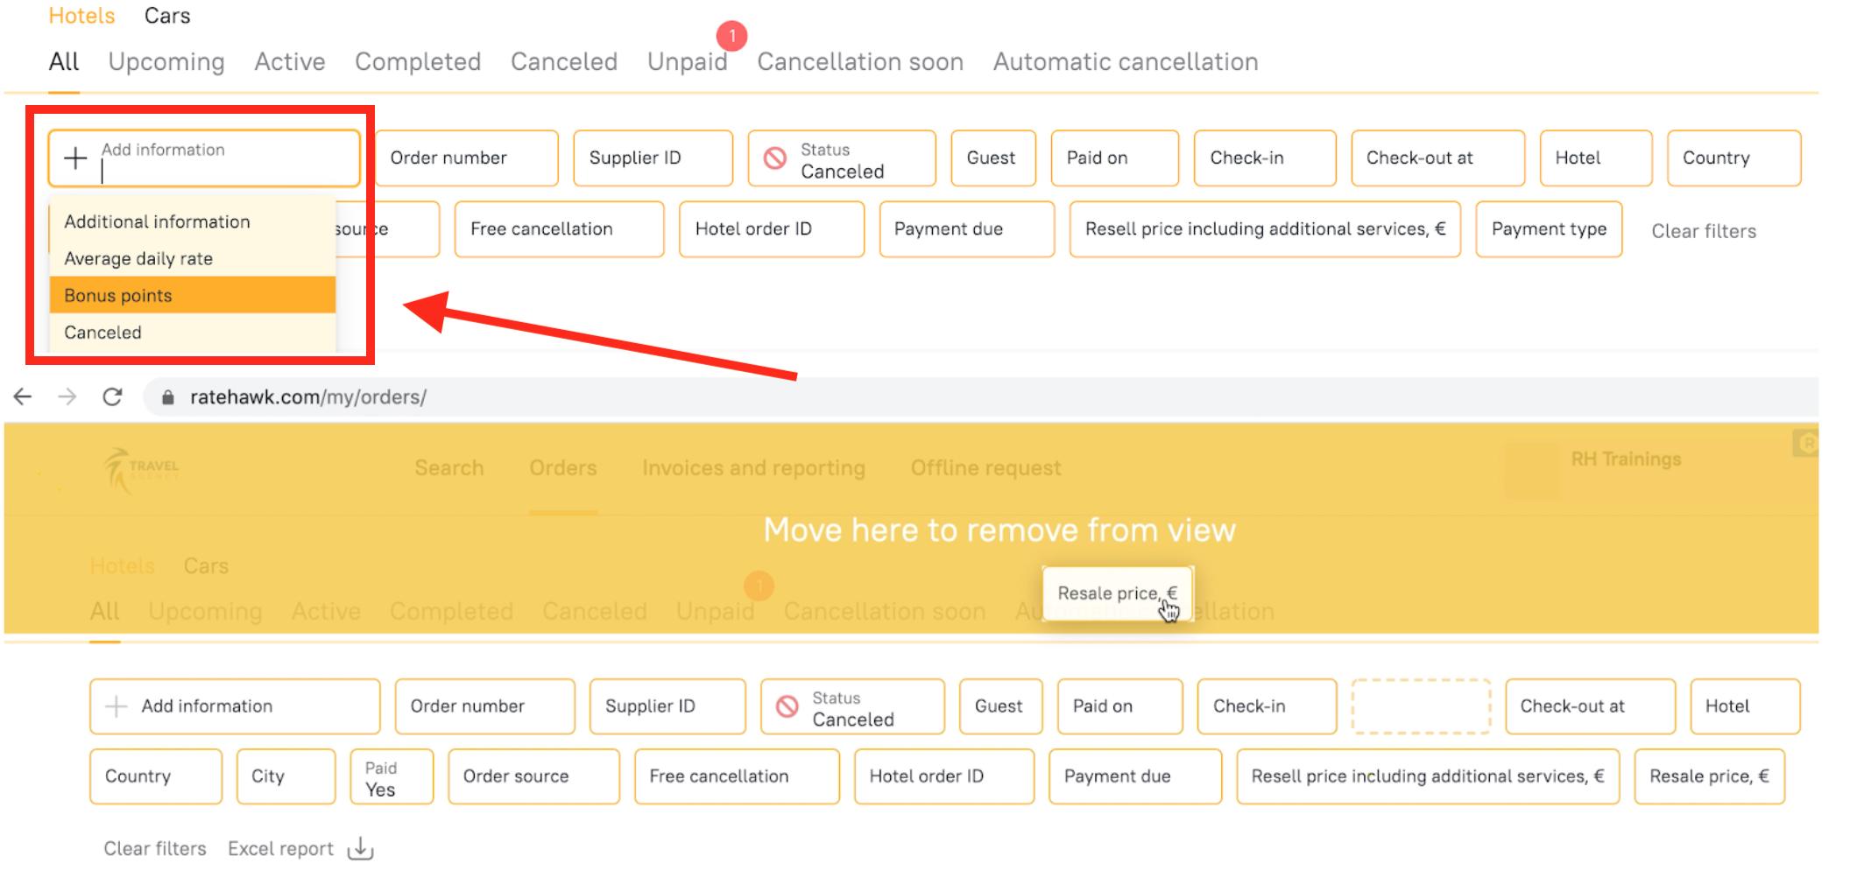This screenshot has width=1850, height=870.
Task: Click the browser forward arrow
Action: [x=67, y=397]
